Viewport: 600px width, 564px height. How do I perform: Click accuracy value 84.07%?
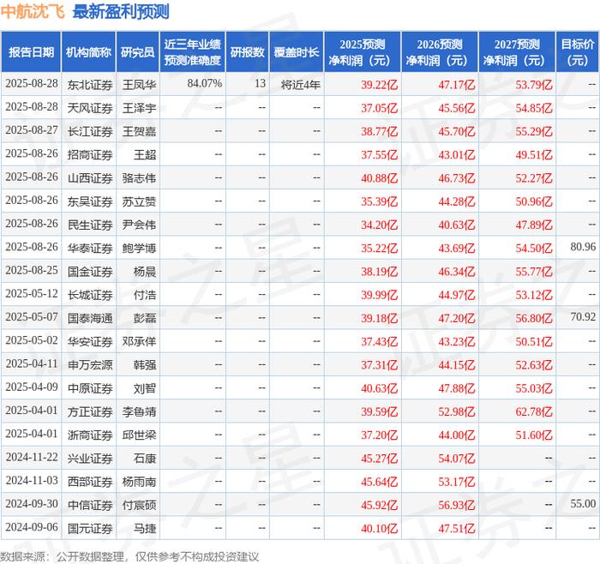click(204, 83)
